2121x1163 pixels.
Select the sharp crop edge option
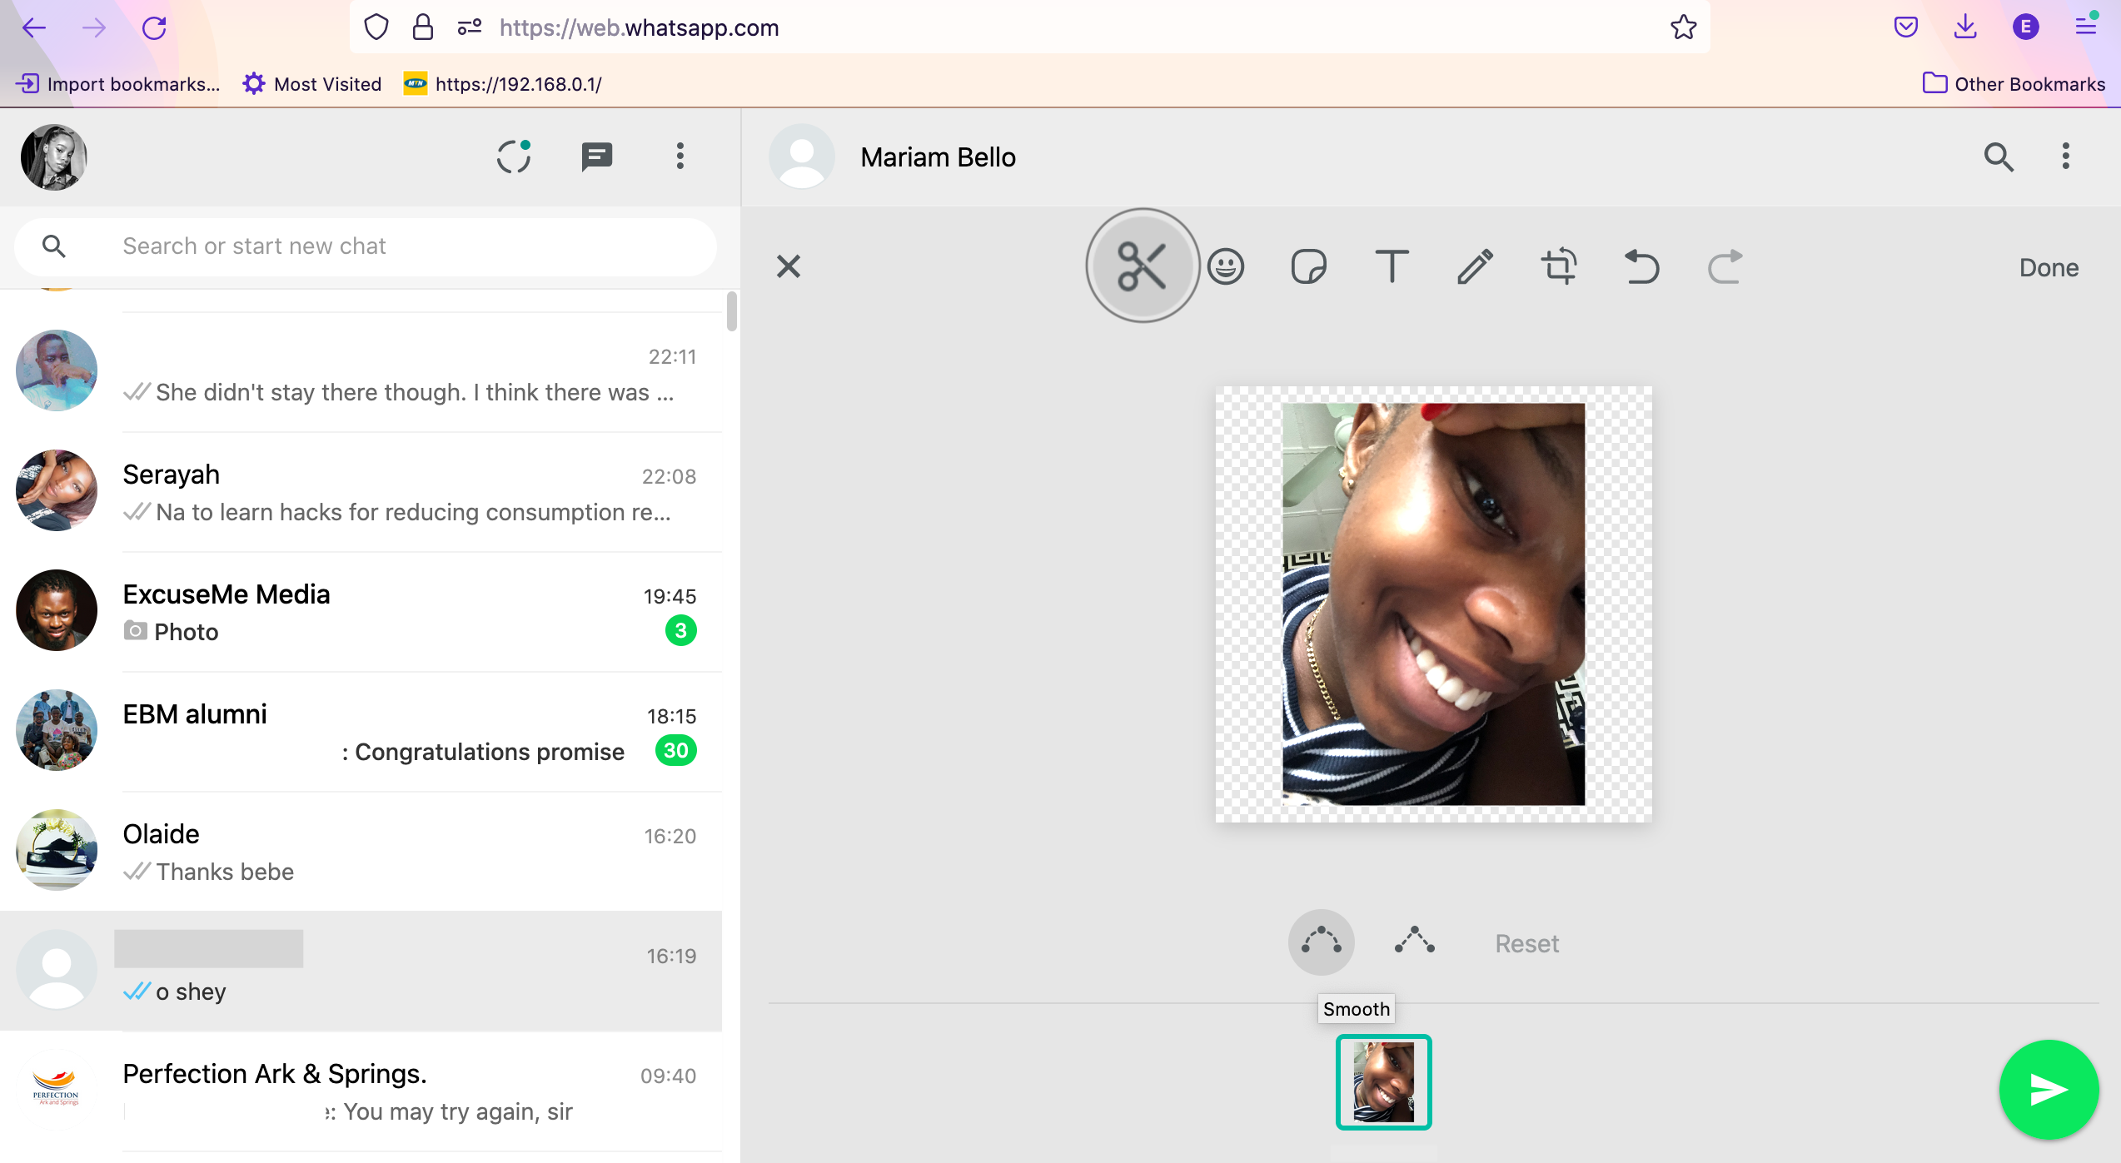(x=1414, y=942)
